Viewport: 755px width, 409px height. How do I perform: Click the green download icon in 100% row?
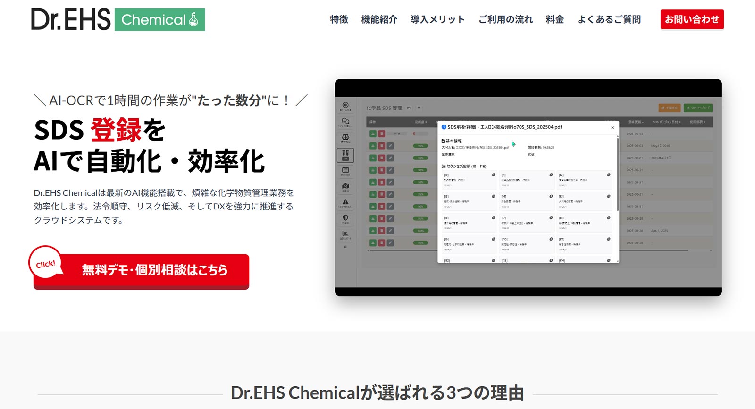point(373,231)
